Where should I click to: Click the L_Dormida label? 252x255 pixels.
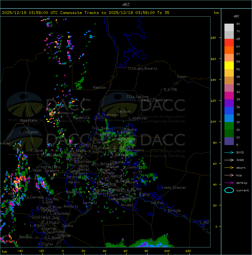point(173,210)
